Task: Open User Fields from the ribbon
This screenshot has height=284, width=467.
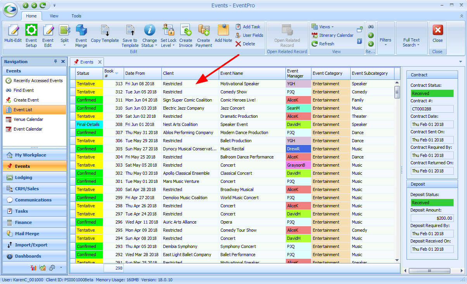Action: click(249, 35)
